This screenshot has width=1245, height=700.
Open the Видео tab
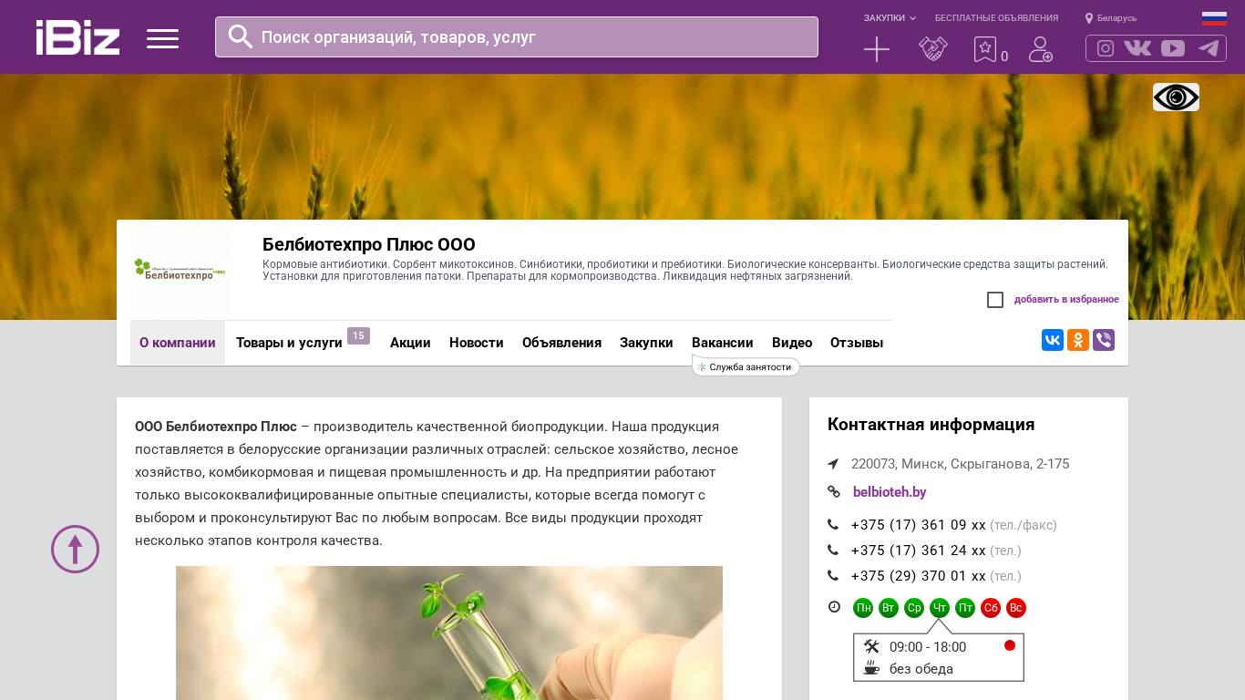(x=792, y=343)
